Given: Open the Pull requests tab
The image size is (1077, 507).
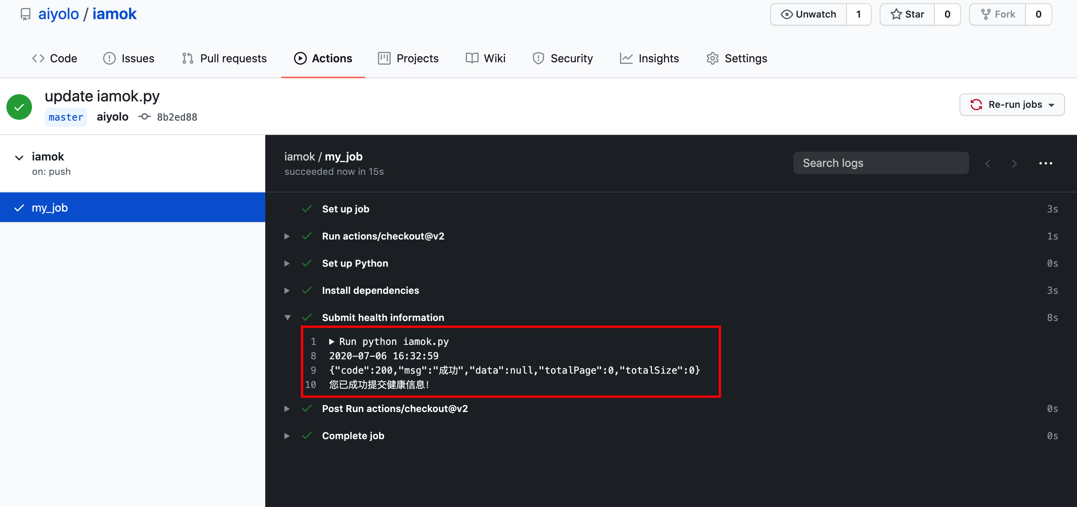Looking at the screenshot, I should [x=225, y=59].
